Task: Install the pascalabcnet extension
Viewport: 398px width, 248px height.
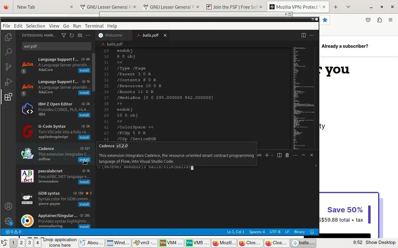Action: [84, 182]
